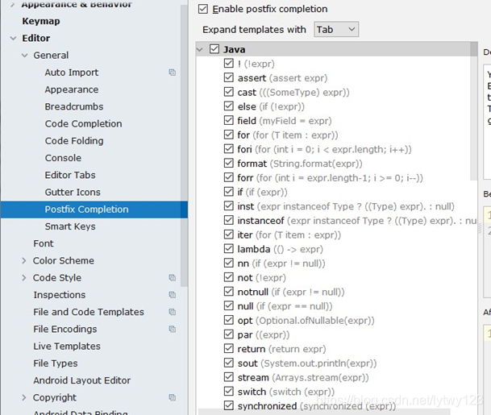Open the Keymap settings page
The image size is (491, 415).
click(x=40, y=21)
